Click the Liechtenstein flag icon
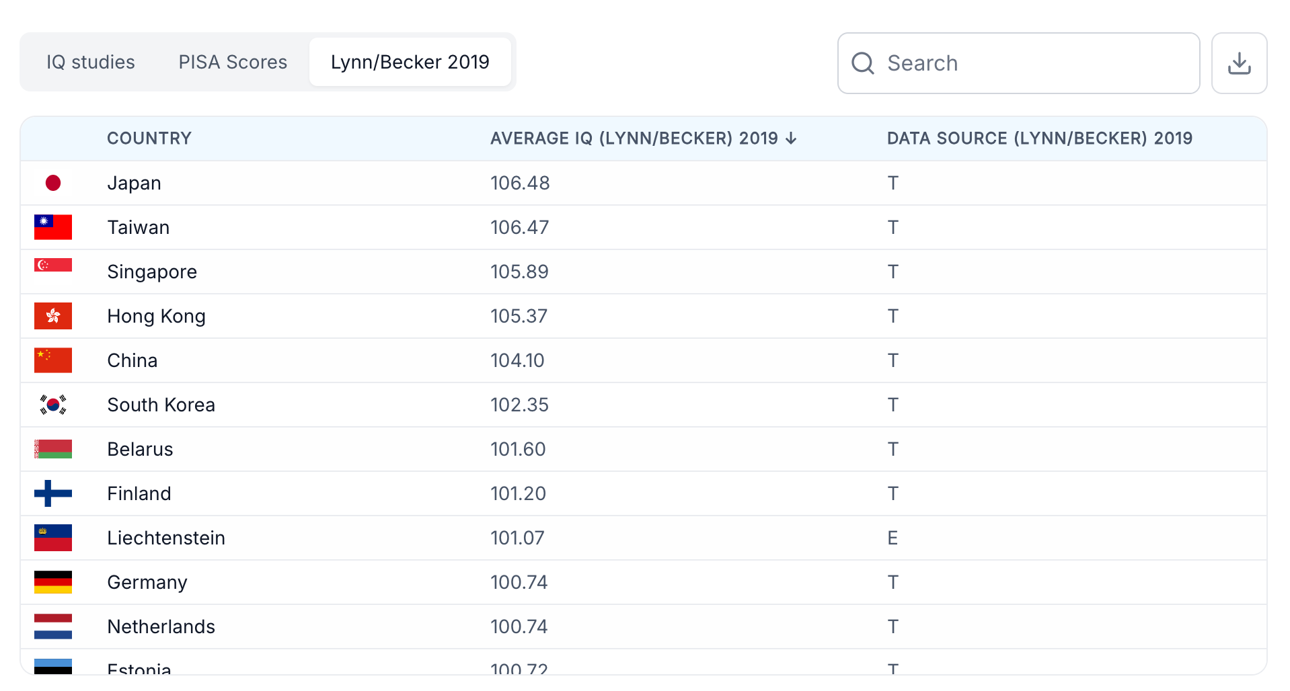Screen dimensions: 1290x691 [53, 538]
